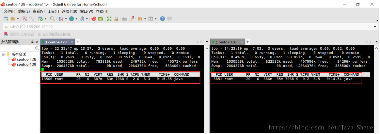Expand the Font dropdown arrow
The width and height of the screenshot is (380, 134).
point(87,19)
